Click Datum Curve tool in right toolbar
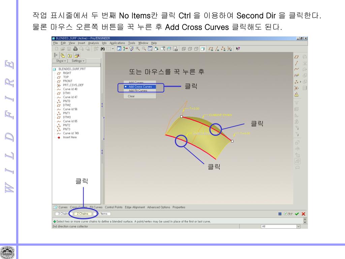This screenshot has width=345, height=259. tap(296, 69)
